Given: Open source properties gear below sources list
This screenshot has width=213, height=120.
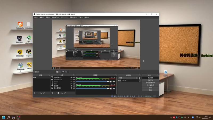Looking at the screenshot, I should click(x=58, y=93).
